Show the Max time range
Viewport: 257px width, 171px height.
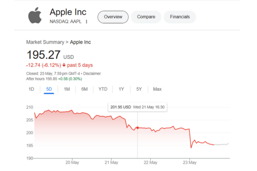[157, 89]
